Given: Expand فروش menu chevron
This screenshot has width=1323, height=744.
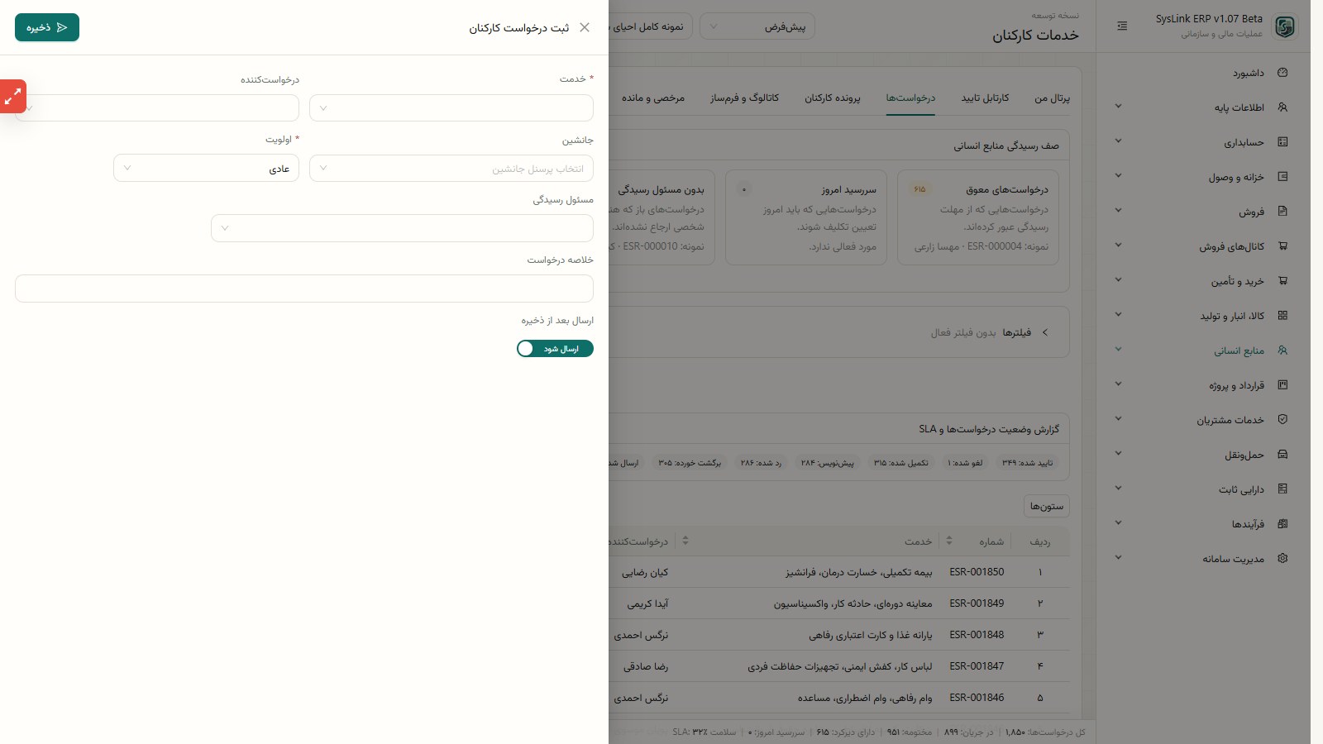Looking at the screenshot, I should click(1118, 211).
